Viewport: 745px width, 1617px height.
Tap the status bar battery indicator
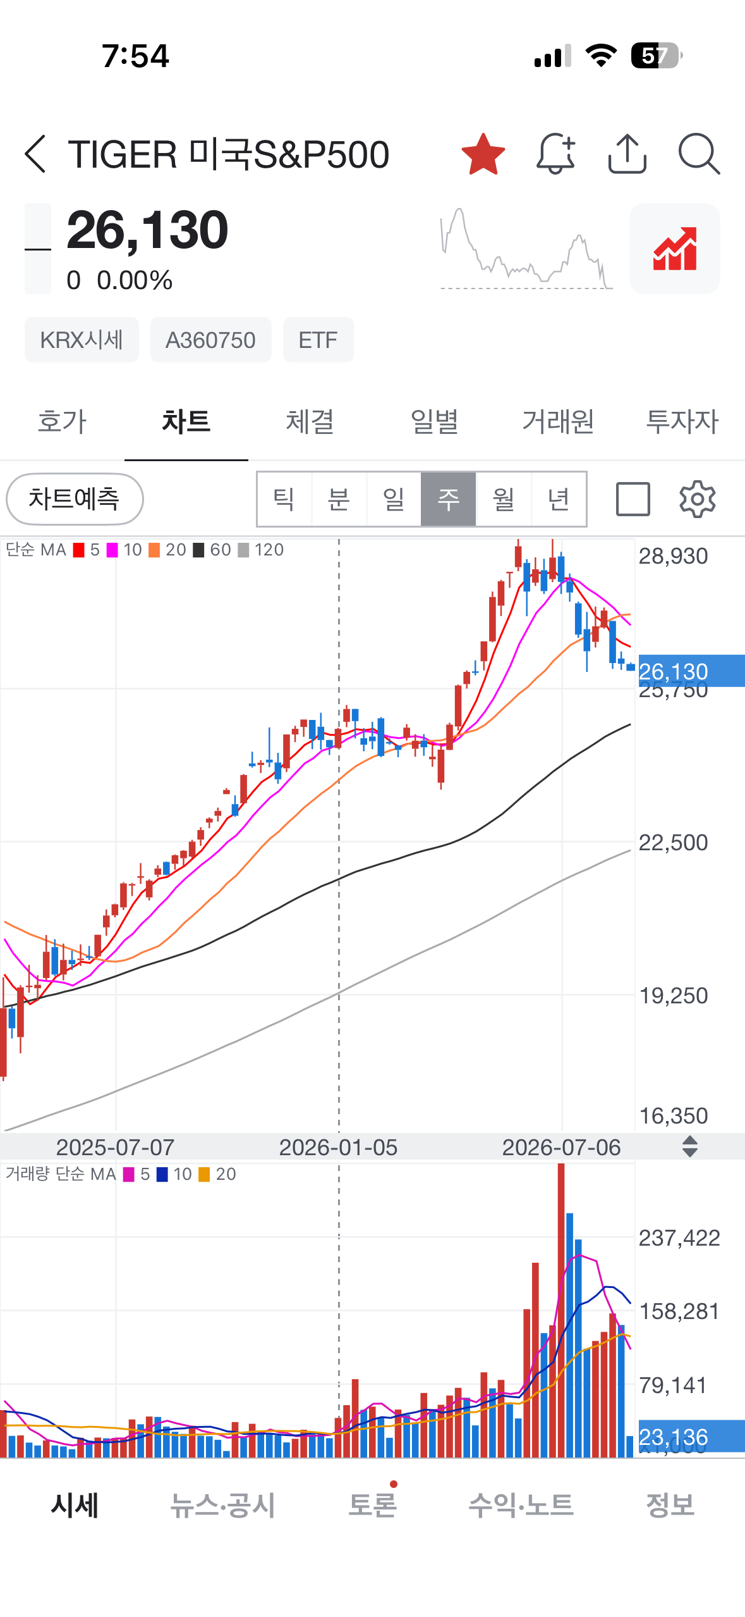pyautogui.click(x=657, y=56)
